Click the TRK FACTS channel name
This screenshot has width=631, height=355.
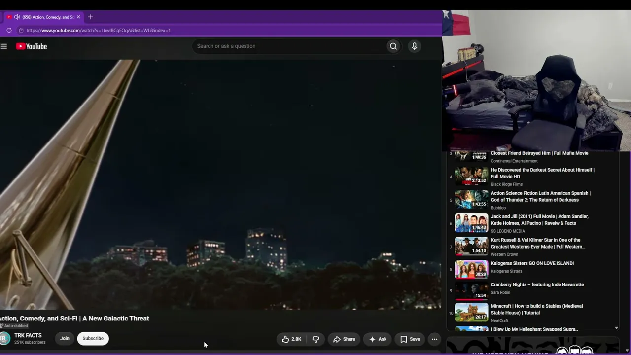coord(28,335)
